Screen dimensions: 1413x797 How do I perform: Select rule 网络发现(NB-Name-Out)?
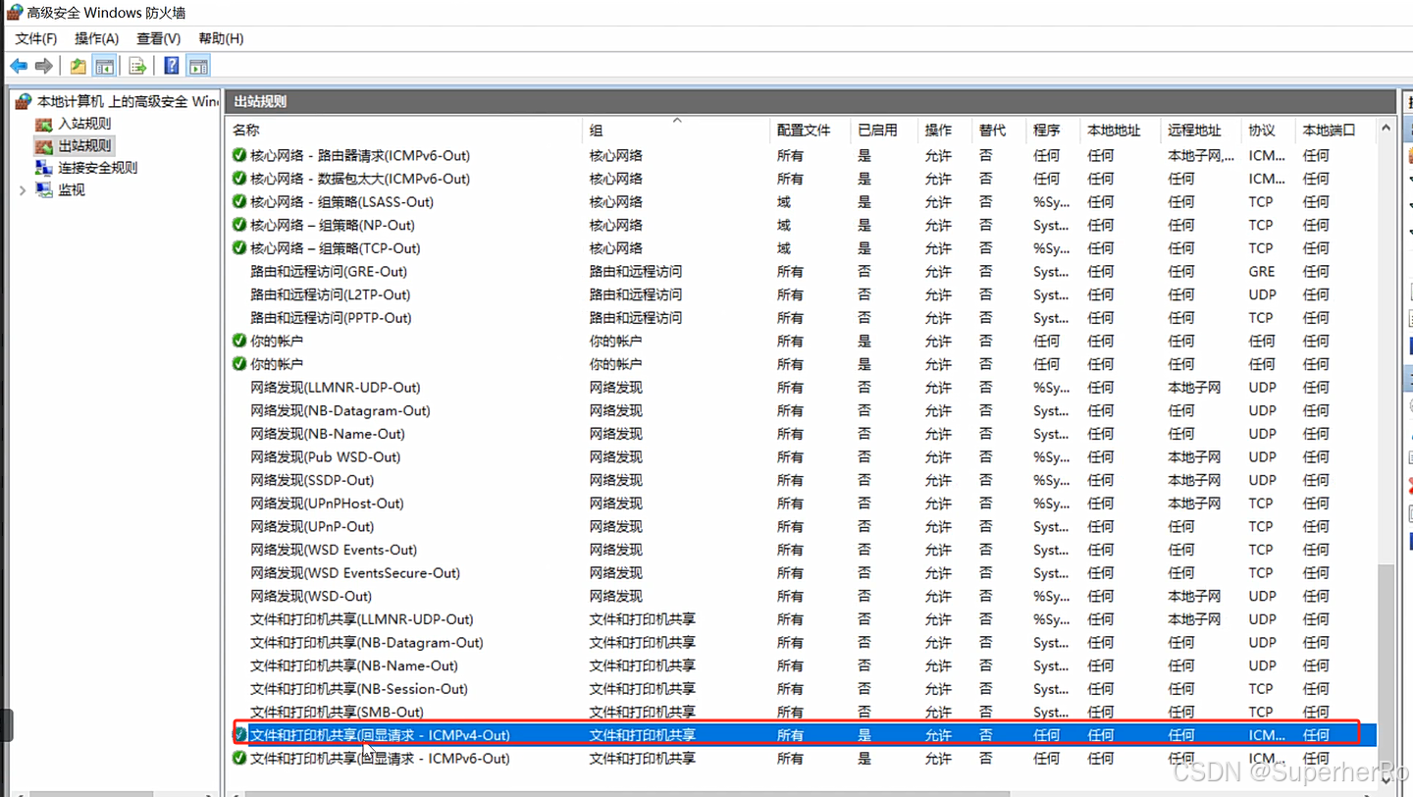[327, 434]
